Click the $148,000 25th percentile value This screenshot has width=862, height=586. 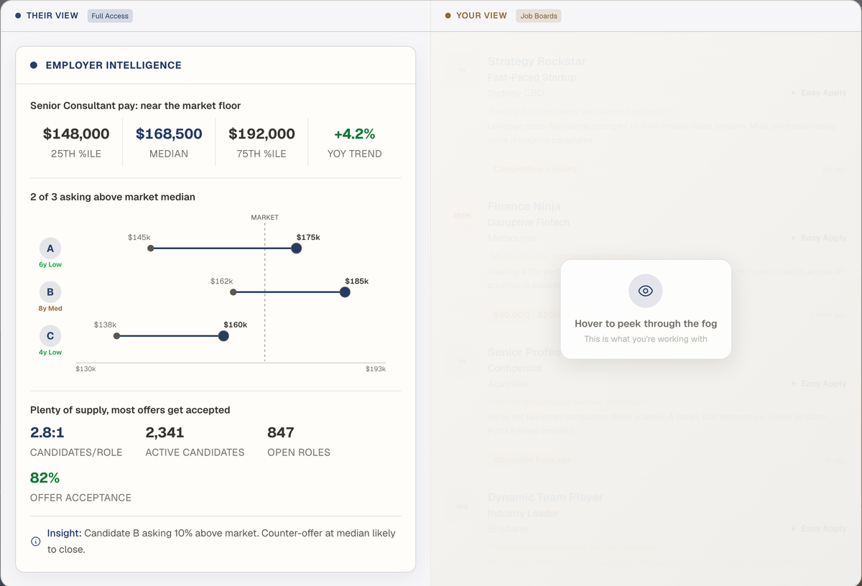[x=76, y=134]
